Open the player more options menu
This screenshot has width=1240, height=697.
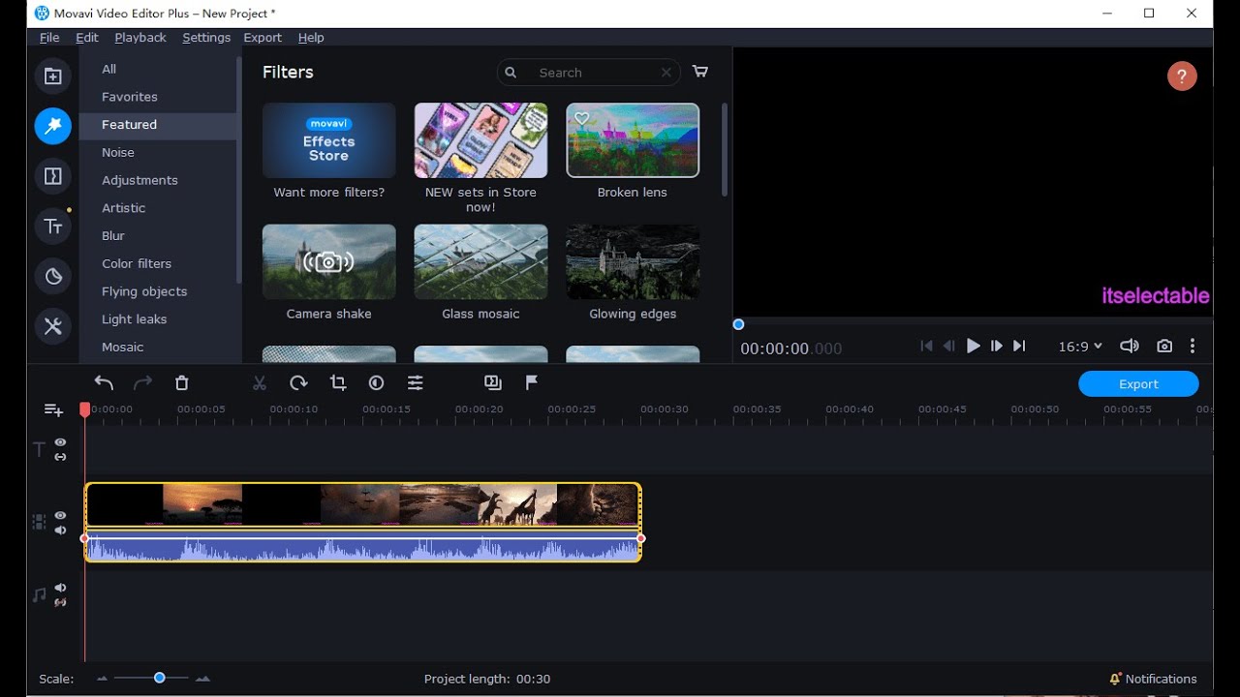(x=1193, y=347)
